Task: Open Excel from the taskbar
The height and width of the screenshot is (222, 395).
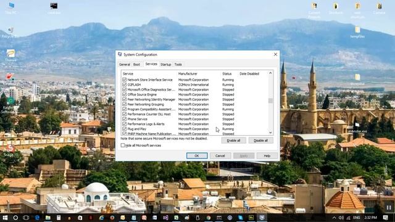Action: (x=176, y=218)
